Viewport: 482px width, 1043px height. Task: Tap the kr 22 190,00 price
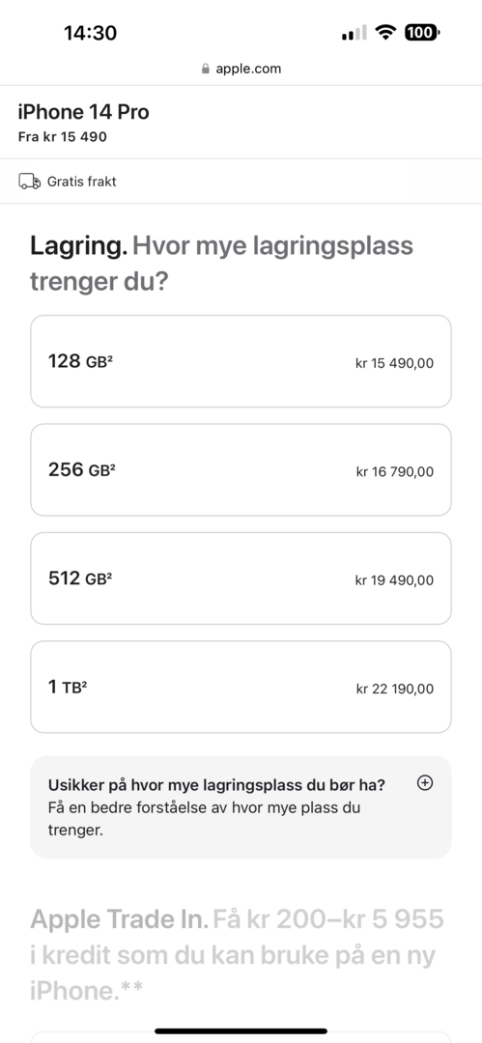tap(395, 690)
